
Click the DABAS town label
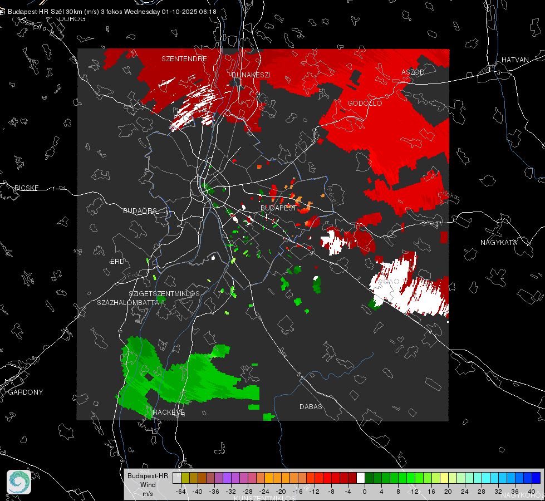tap(311, 406)
